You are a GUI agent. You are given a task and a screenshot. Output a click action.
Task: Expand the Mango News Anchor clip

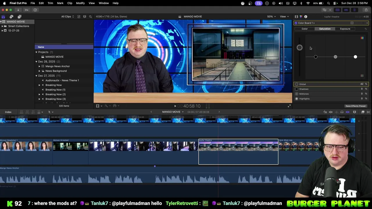tap(39, 66)
